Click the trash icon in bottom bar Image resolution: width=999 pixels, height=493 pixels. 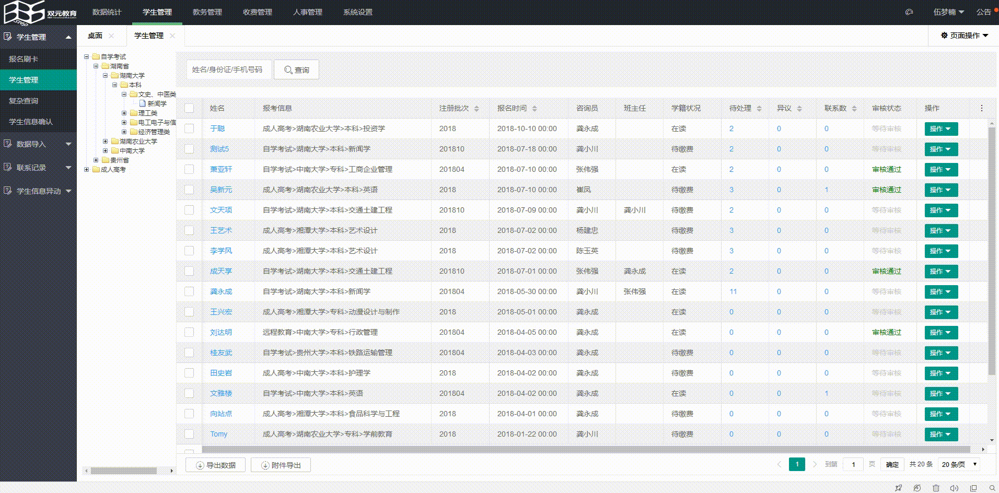[x=936, y=488]
